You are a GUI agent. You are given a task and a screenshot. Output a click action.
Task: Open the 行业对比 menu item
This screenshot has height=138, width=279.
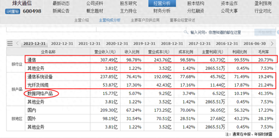point(263,11)
